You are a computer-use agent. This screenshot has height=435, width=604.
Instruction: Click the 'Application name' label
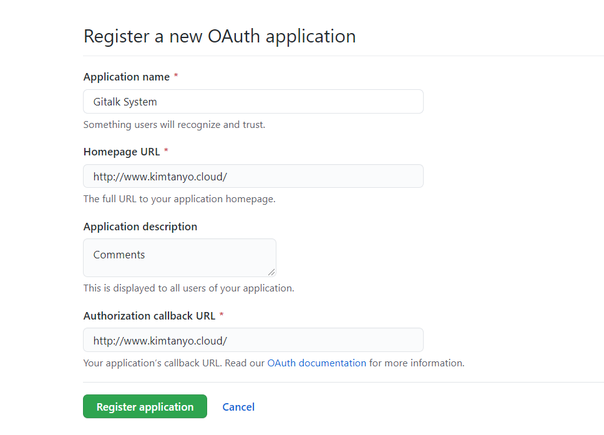click(x=126, y=77)
